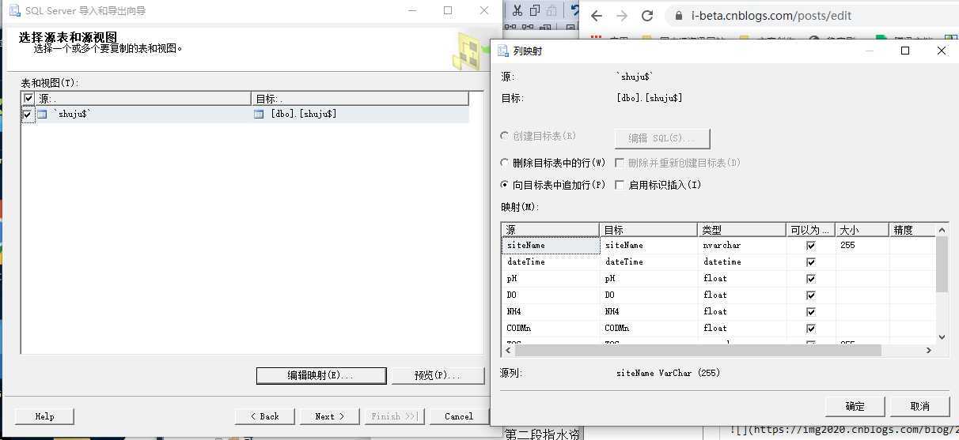The height and width of the screenshot is (440, 959).
Task: Select the CODMn target cell
Action: [649, 329]
